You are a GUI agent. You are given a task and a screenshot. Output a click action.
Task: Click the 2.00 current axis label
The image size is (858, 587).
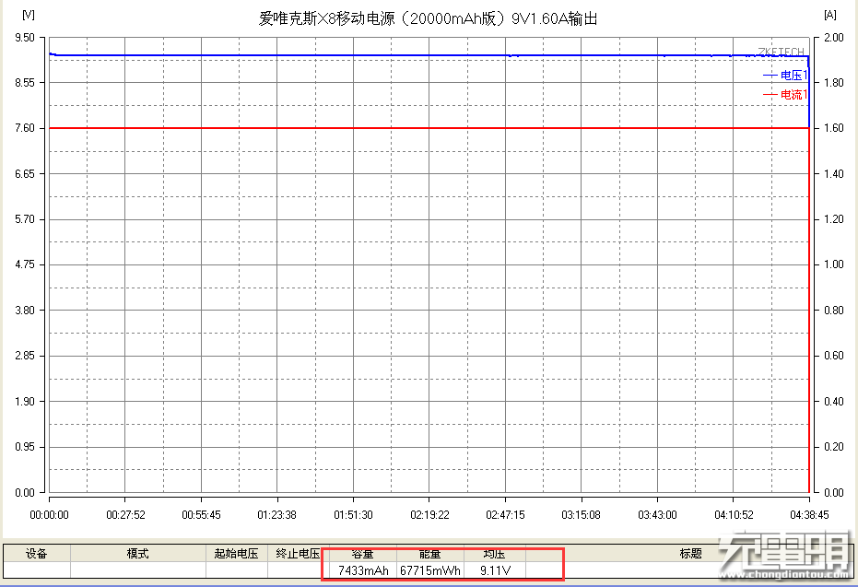pyautogui.click(x=833, y=38)
